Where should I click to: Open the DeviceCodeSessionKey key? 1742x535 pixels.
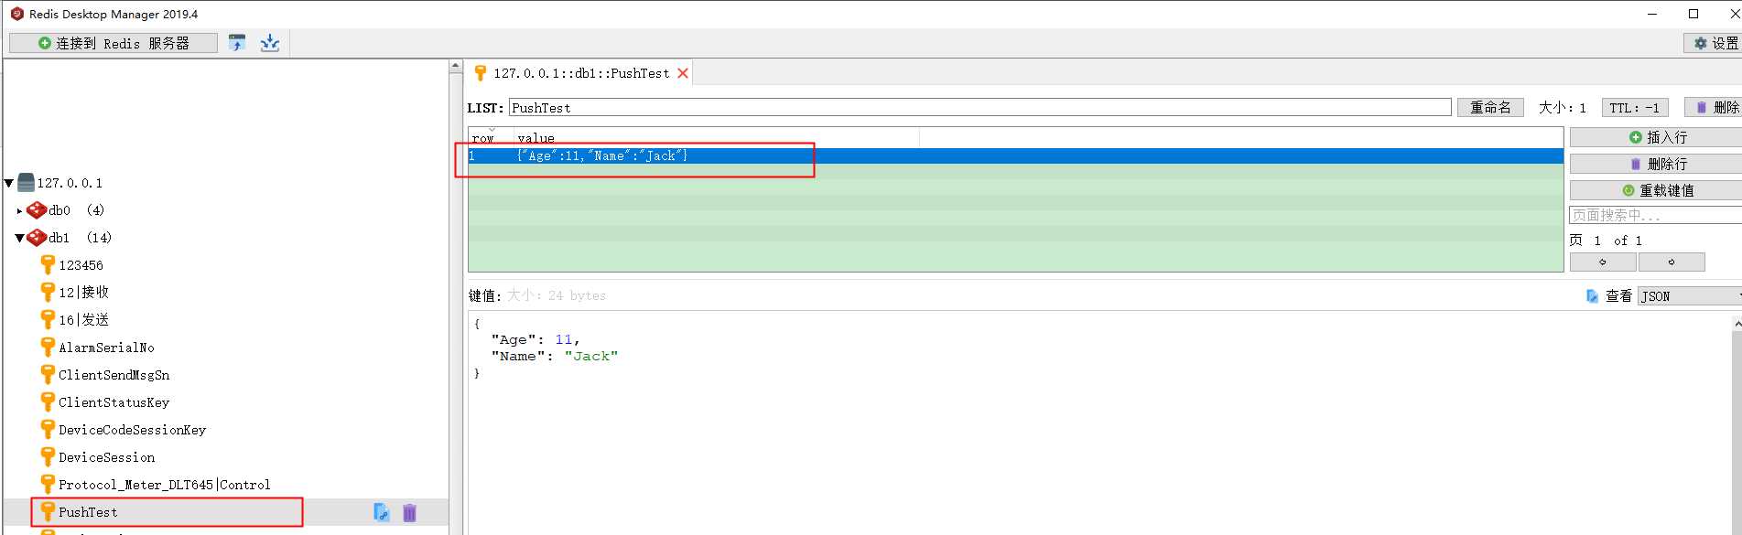click(x=132, y=430)
